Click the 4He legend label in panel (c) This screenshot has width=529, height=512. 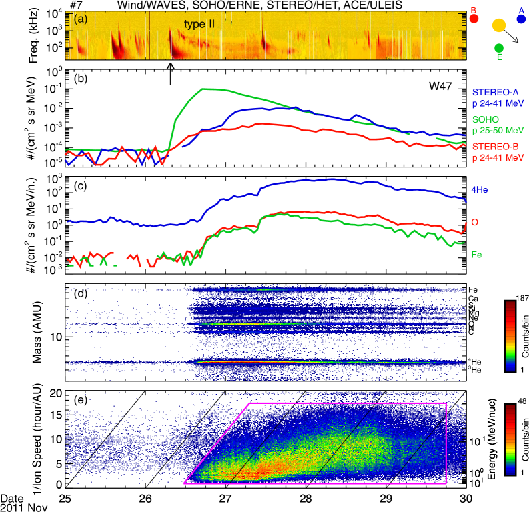pyautogui.click(x=480, y=190)
